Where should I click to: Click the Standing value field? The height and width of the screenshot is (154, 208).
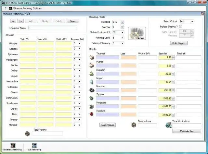click(x=116, y=22)
